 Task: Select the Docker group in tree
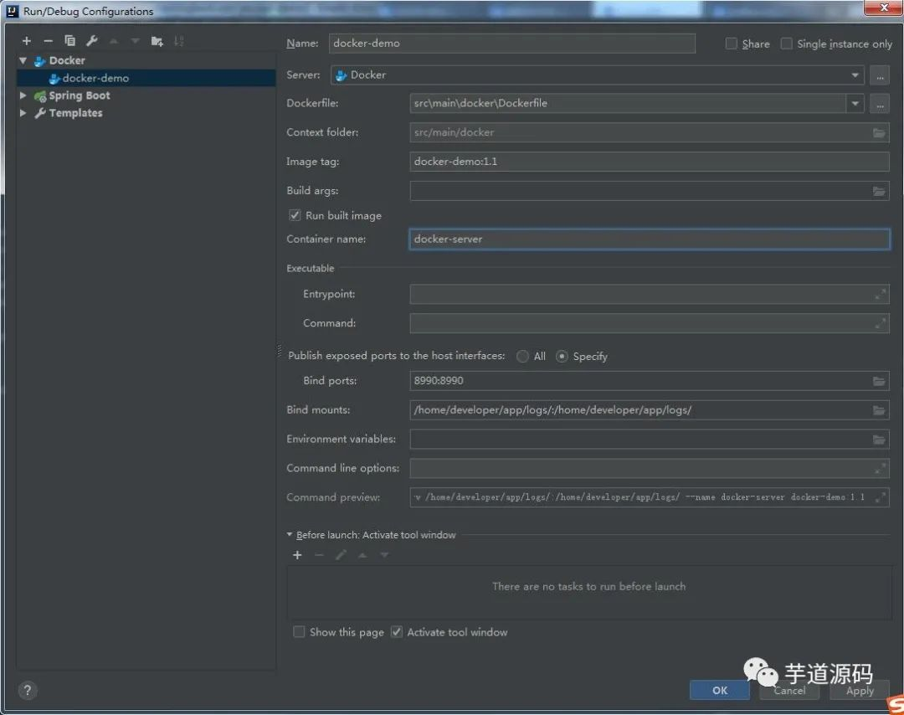[67, 60]
